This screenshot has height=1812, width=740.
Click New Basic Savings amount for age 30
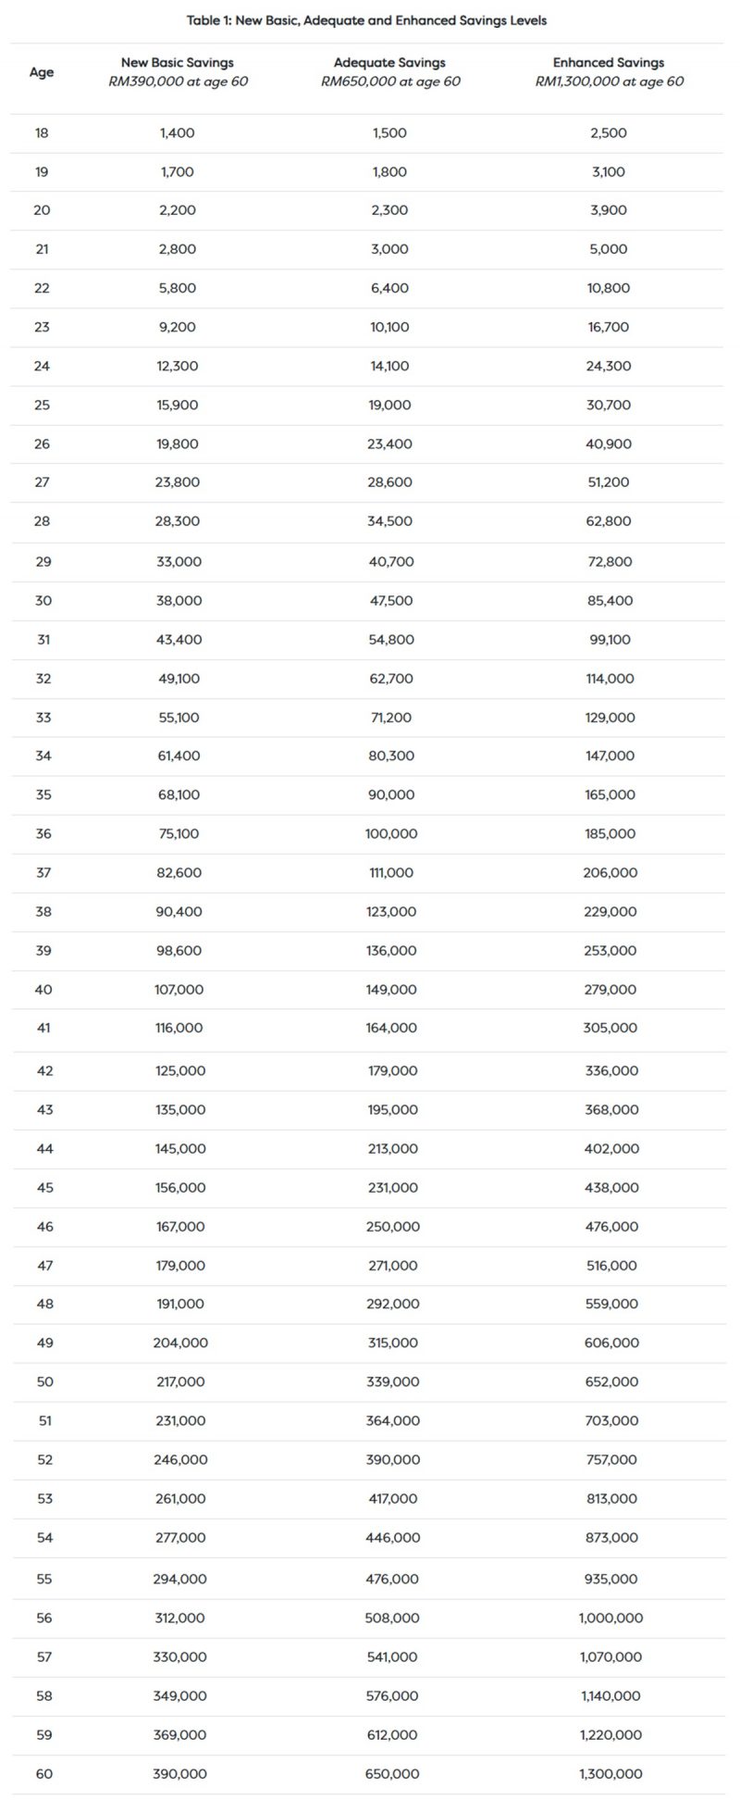click(179, 600)
